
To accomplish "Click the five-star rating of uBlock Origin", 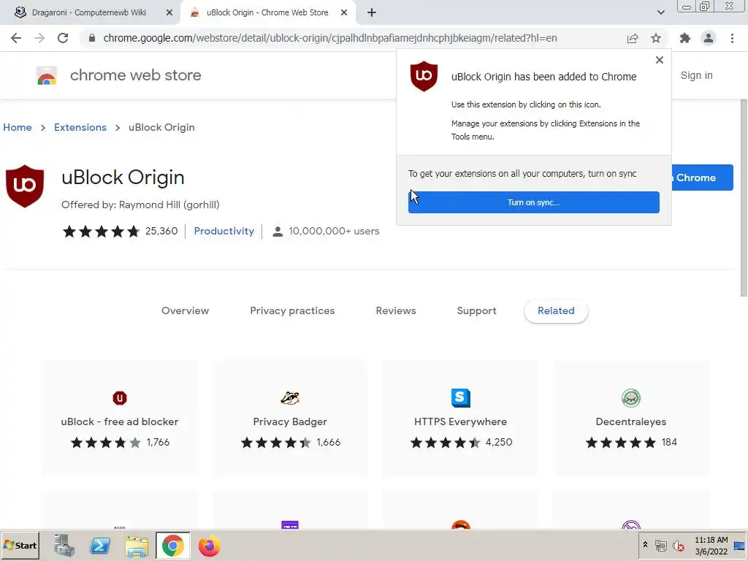I will pos(101,232).
